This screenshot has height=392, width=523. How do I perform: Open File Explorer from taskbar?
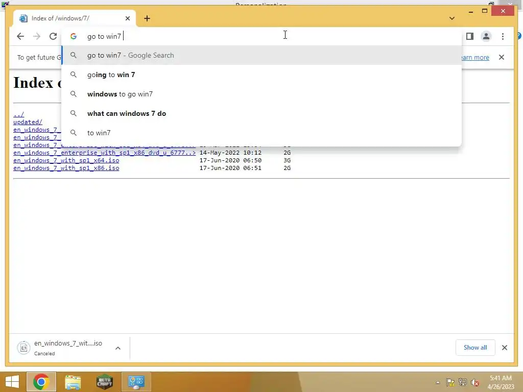[x=73, y=382]
